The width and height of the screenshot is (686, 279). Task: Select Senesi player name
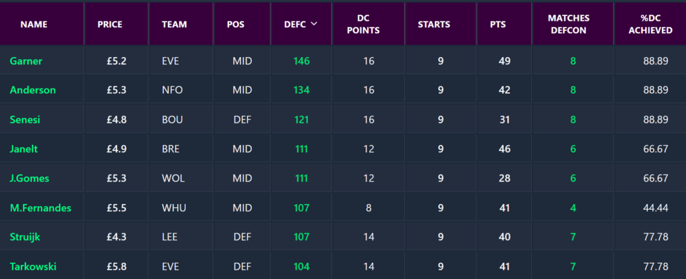[x=25, y=119]
